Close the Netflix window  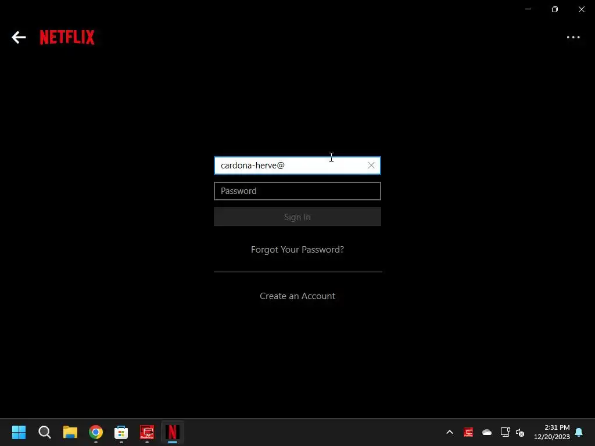click(x=581, y=9)
